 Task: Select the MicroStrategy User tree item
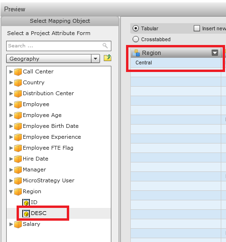click(x=48, y=180)
